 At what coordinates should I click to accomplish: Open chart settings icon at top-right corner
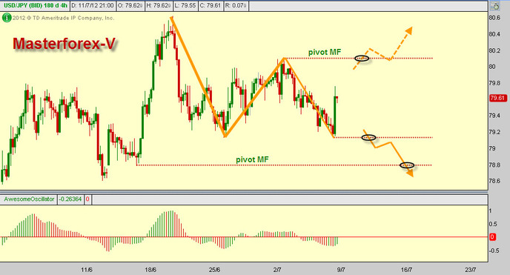[495, 6]
